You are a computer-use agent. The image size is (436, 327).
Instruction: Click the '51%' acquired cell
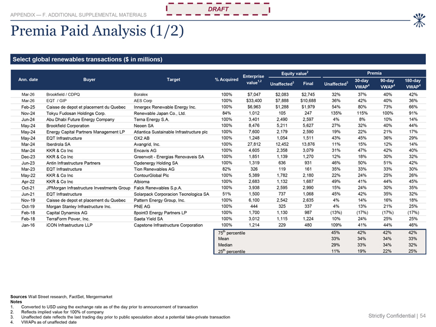click(227, 194)
